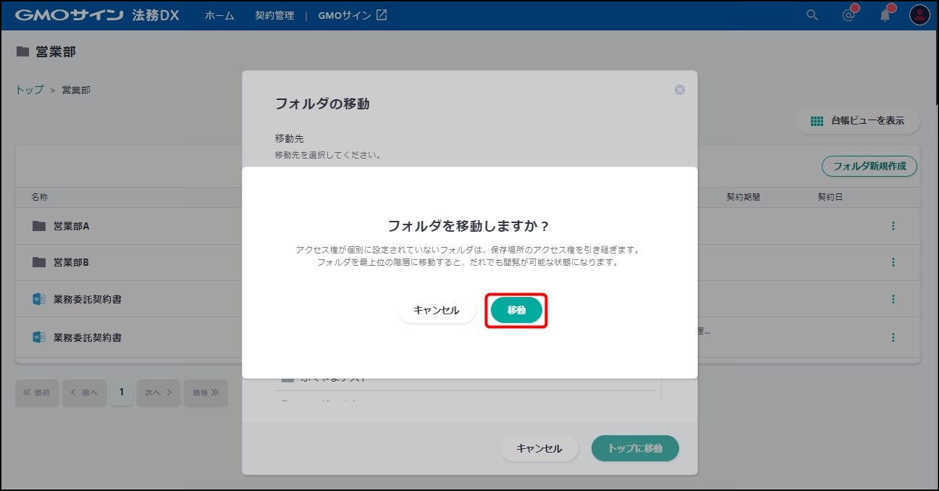This screenshot has height=491, width=939.
Task: Open the bell notifications icon
Action: click(885, 15)
